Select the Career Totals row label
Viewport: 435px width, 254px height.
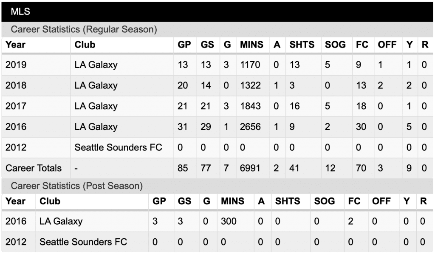pyautogui.click(x=34, y=168)
